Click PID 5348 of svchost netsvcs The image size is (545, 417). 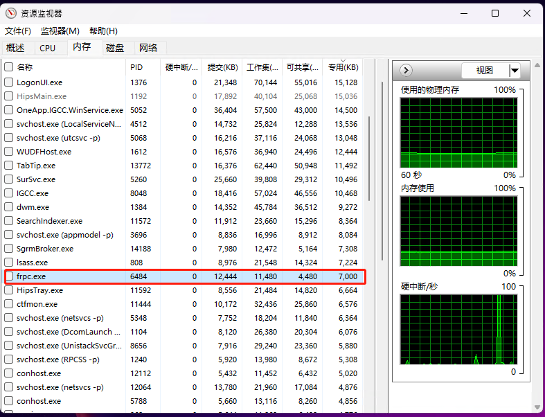pyautogui.click(x=139, y=318)
